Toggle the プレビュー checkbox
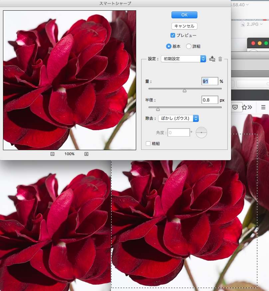Screen dimensions: 269x291 click(x=173, y=35)
